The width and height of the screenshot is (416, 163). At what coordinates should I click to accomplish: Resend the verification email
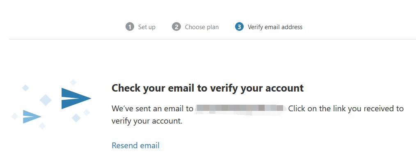(x=135, y=145)
